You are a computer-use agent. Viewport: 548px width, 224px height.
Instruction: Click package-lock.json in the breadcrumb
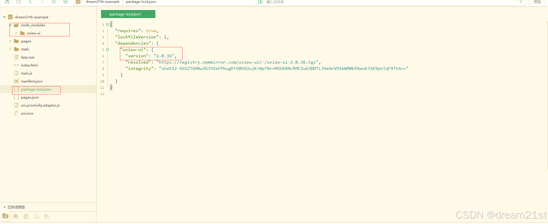pos(141,2)
